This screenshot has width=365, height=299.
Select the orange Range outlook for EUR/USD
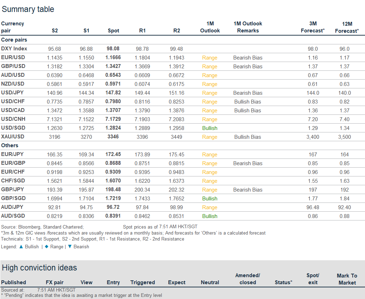[x=210, y=57]
